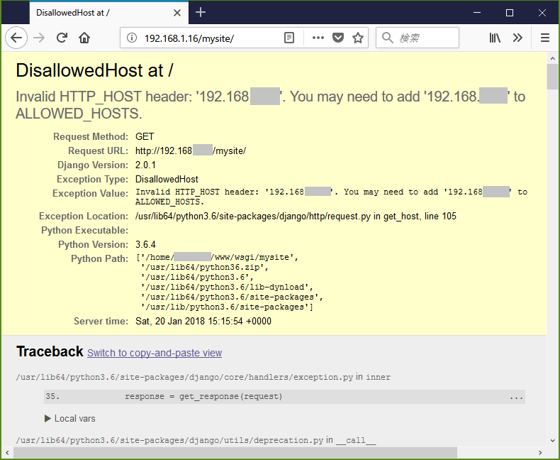The height and width of the screenshot is (460, 560).
Task: Switch to copy-and-paste view
Action: tap(155, 353)
